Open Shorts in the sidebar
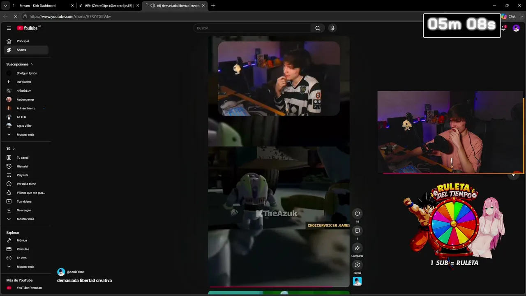The image size is (526, 296). pos(26,50)
